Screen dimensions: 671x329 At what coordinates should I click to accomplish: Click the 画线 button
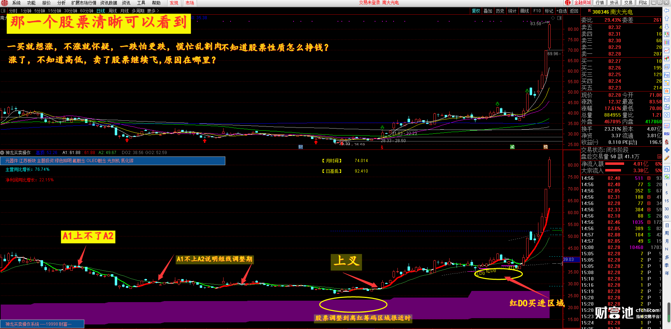click(x=525, y=11)
